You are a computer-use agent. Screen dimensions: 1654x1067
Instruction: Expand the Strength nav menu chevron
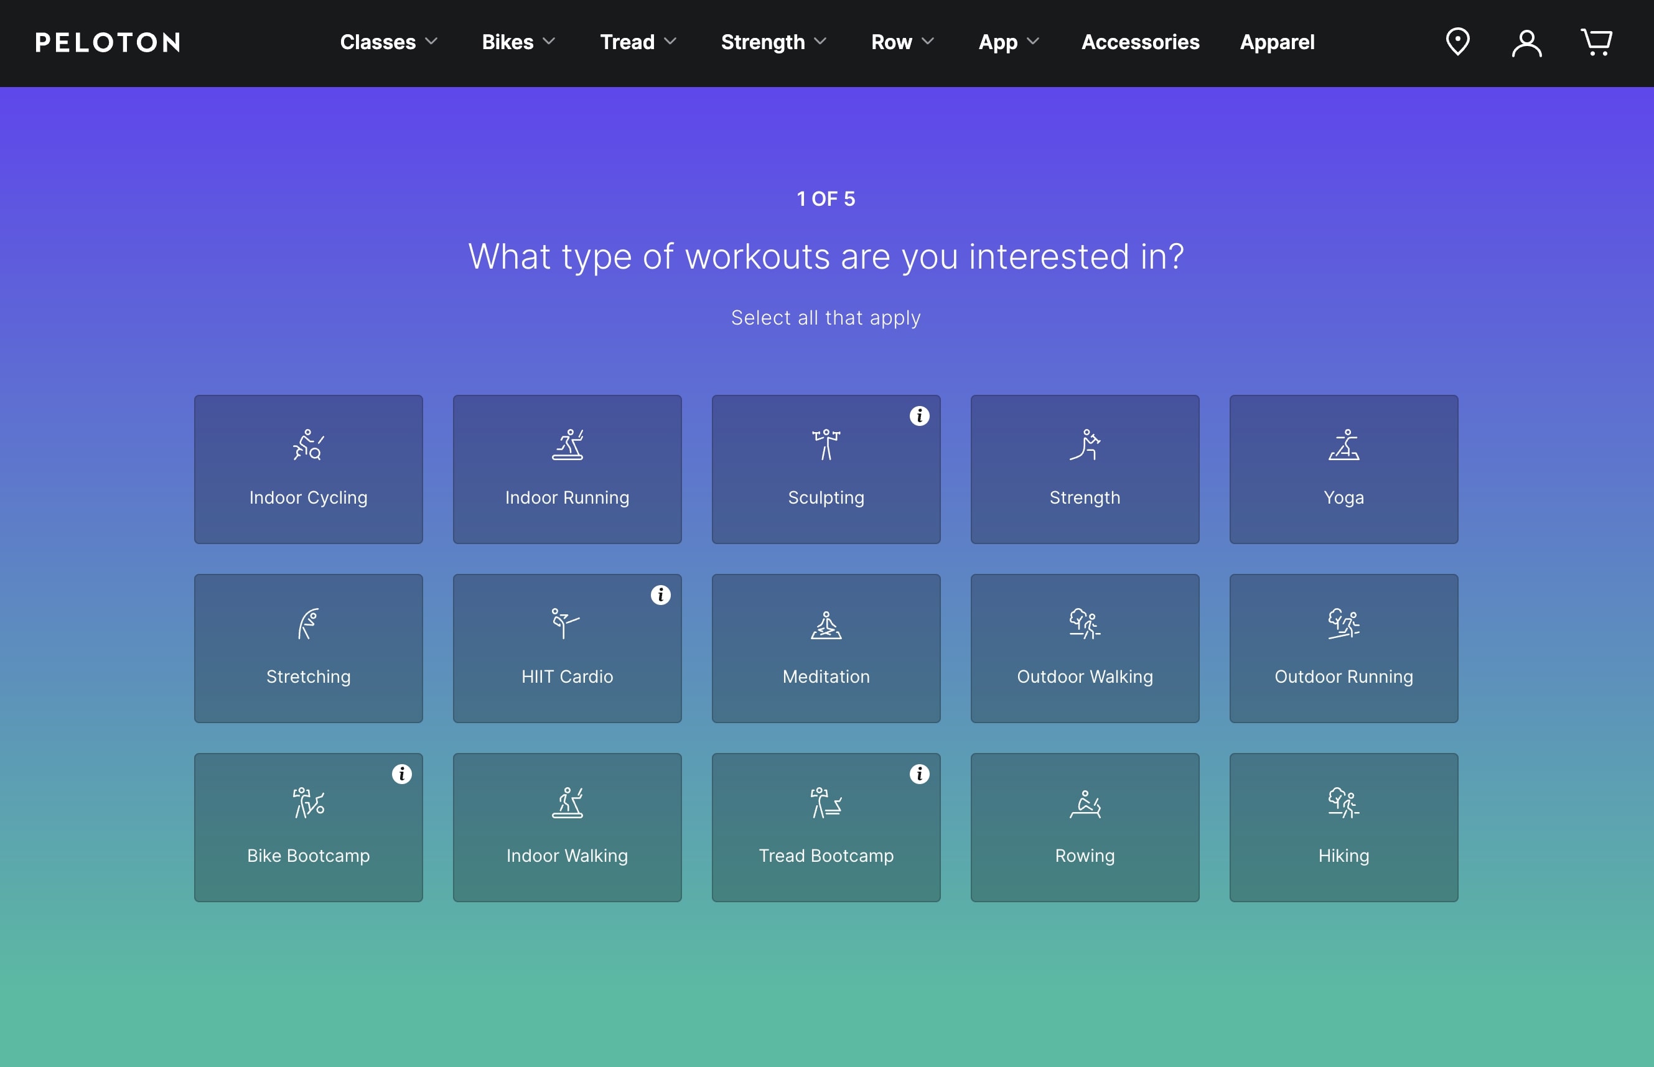pyautogui.click(x=820, y=42)
